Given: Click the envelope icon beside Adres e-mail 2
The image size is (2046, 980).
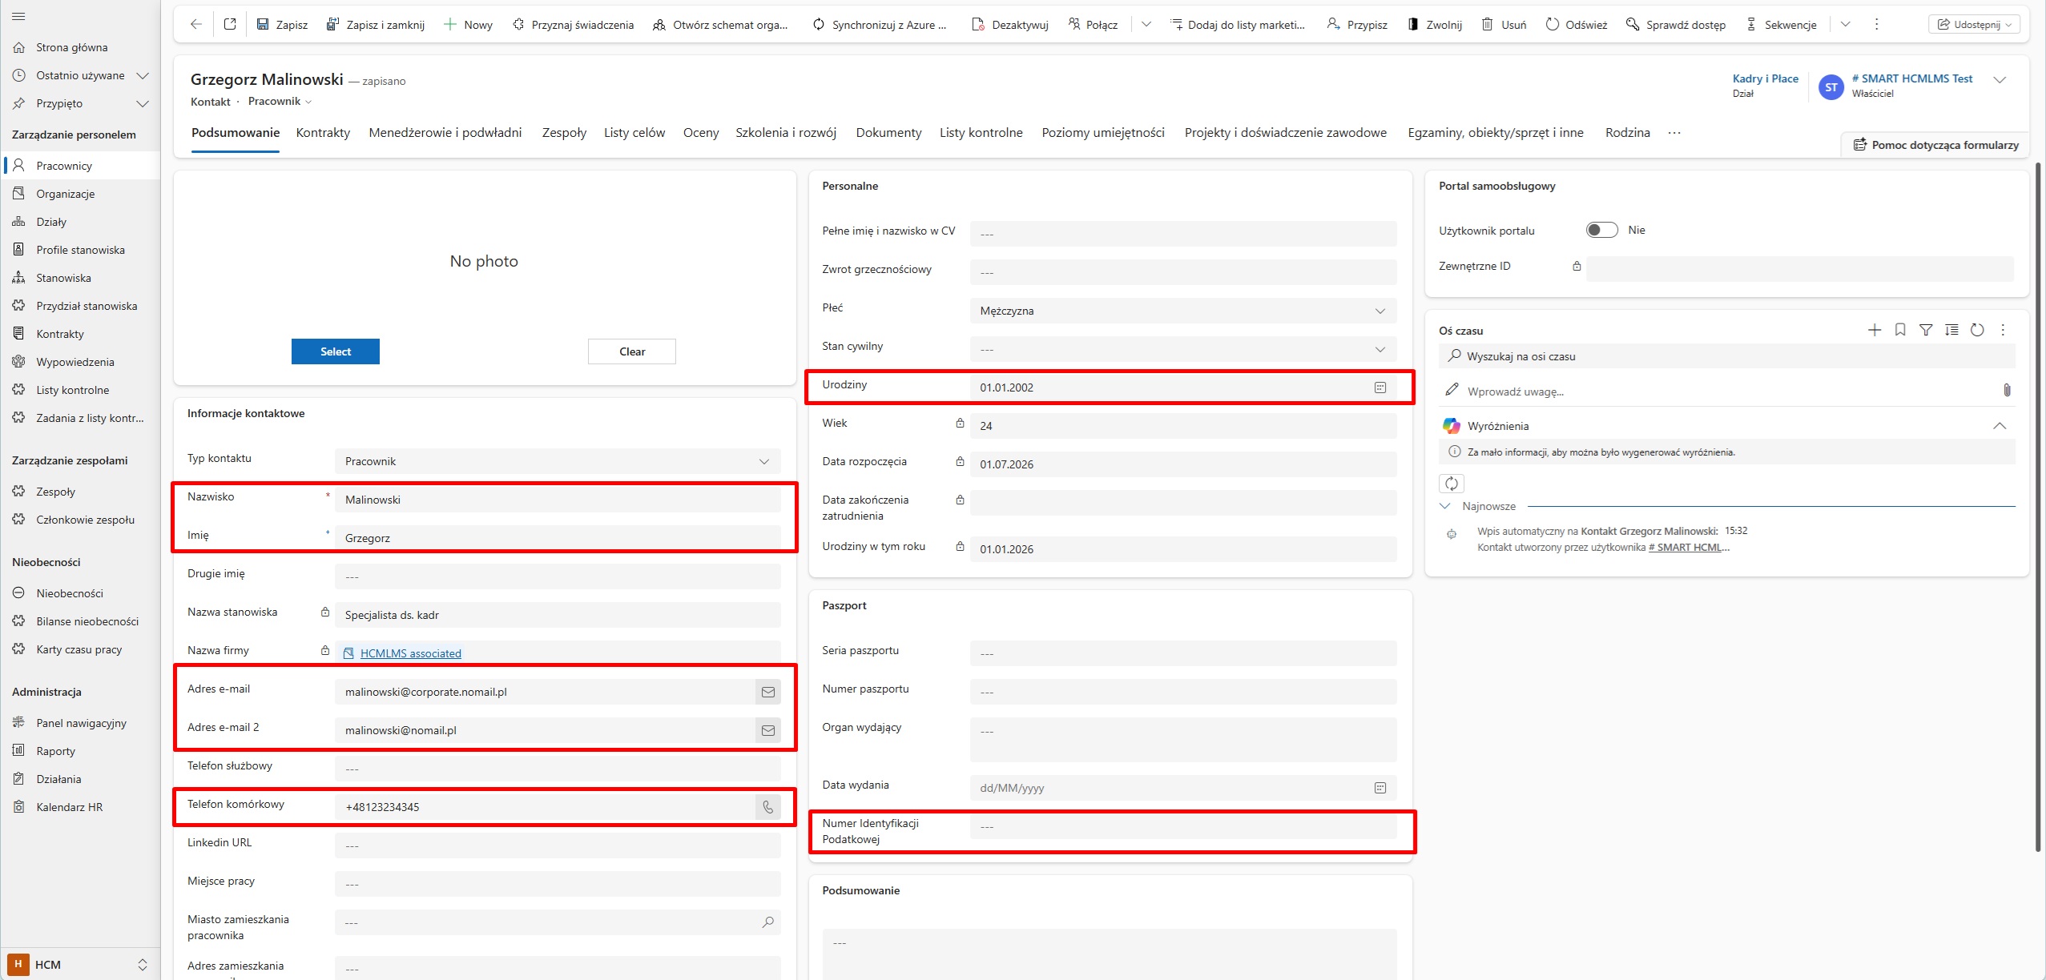Looking at the screenshot, I should [x=767, y=730].
